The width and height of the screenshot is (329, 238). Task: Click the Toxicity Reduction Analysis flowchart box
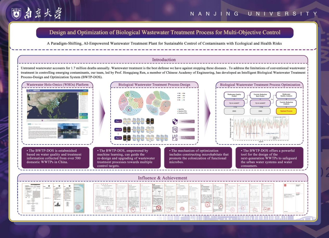point(286,103)
